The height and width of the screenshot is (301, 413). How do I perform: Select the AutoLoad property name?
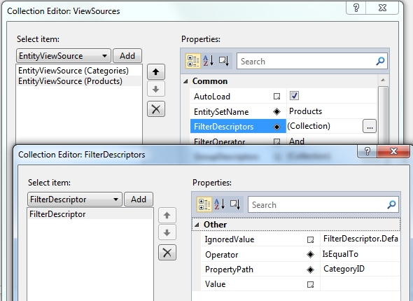coord(212,97)
